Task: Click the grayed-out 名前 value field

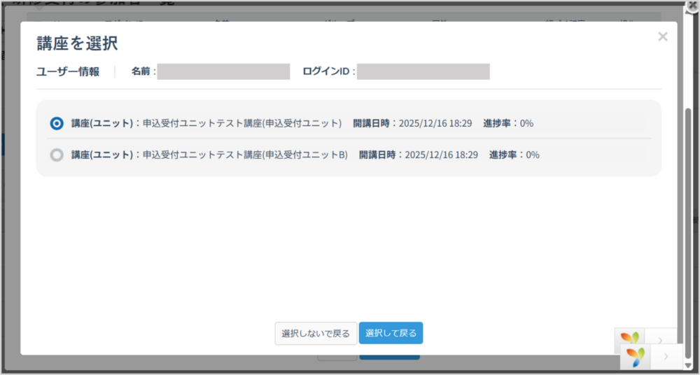Action: [223, 71]
